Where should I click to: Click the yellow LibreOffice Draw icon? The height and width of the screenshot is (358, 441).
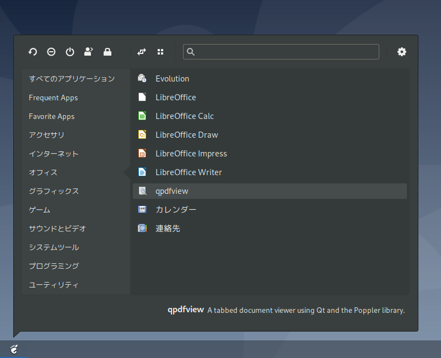pyautogui.click(x=142, y=134)
